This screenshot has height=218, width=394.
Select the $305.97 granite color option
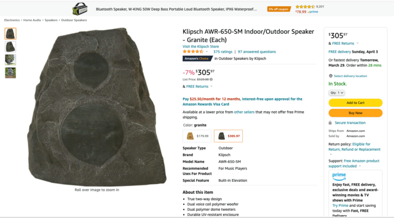pyautogui.click(x=228, y=136)
